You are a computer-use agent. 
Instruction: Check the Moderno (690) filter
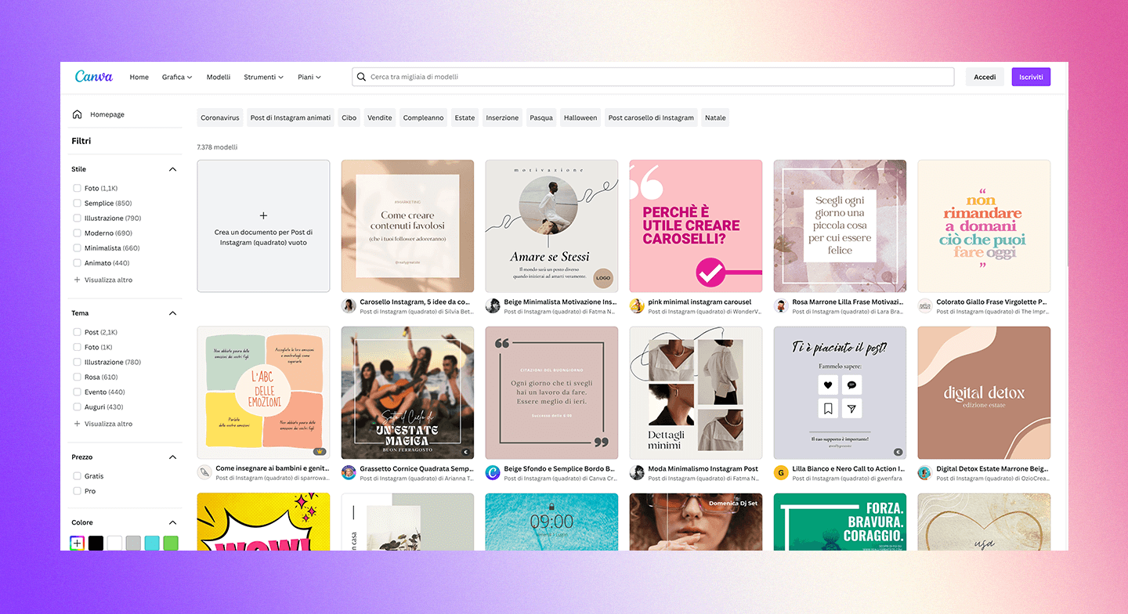click(77, 233)
